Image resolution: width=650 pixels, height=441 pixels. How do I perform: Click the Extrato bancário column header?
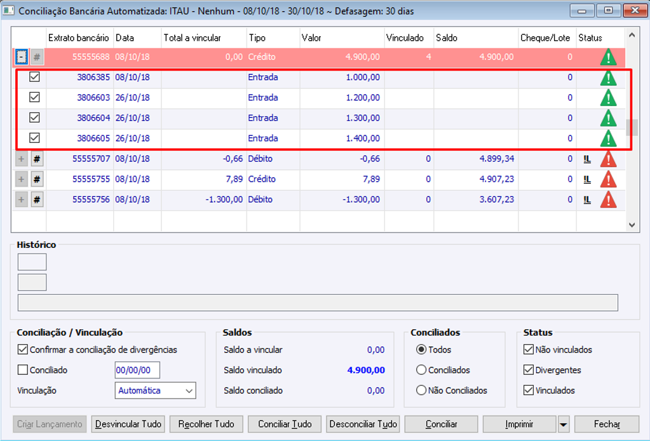(x=79, y=38)
